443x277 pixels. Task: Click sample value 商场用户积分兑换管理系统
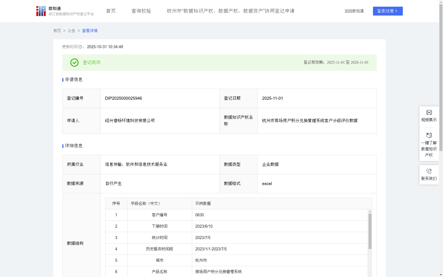click(218, 272)
